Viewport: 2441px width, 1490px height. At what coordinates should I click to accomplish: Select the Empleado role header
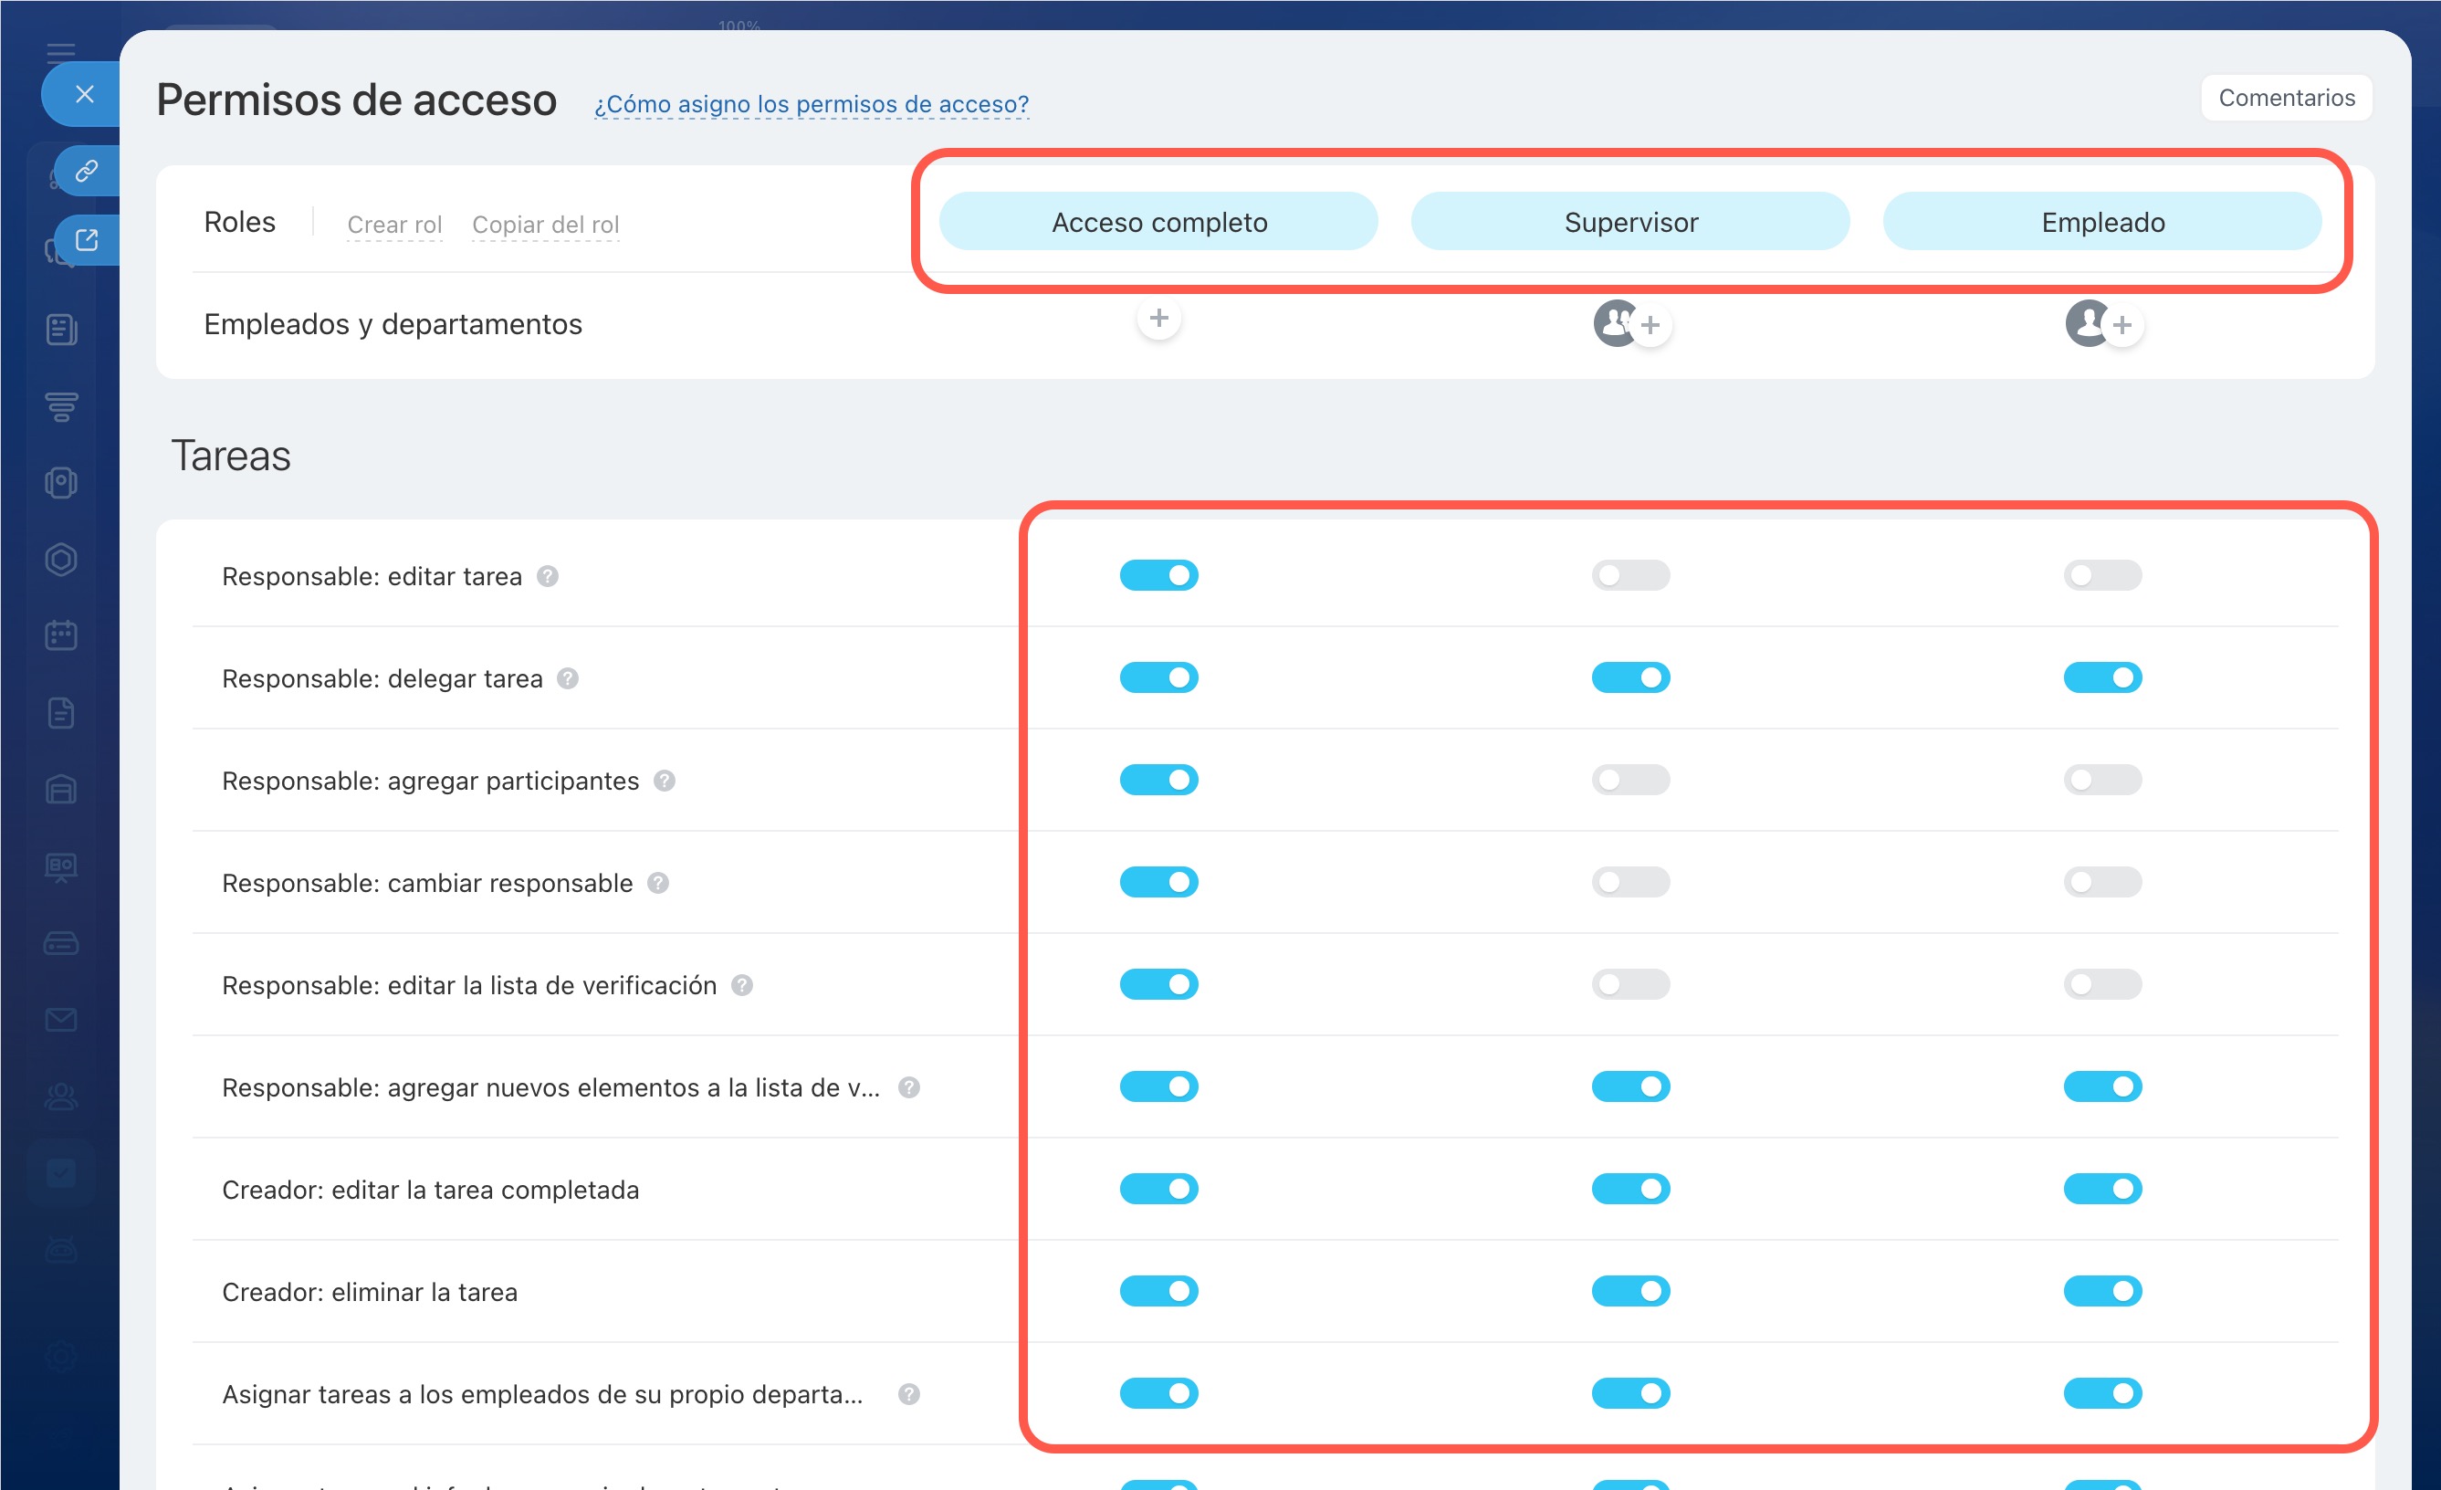[x=2101, y=222]
